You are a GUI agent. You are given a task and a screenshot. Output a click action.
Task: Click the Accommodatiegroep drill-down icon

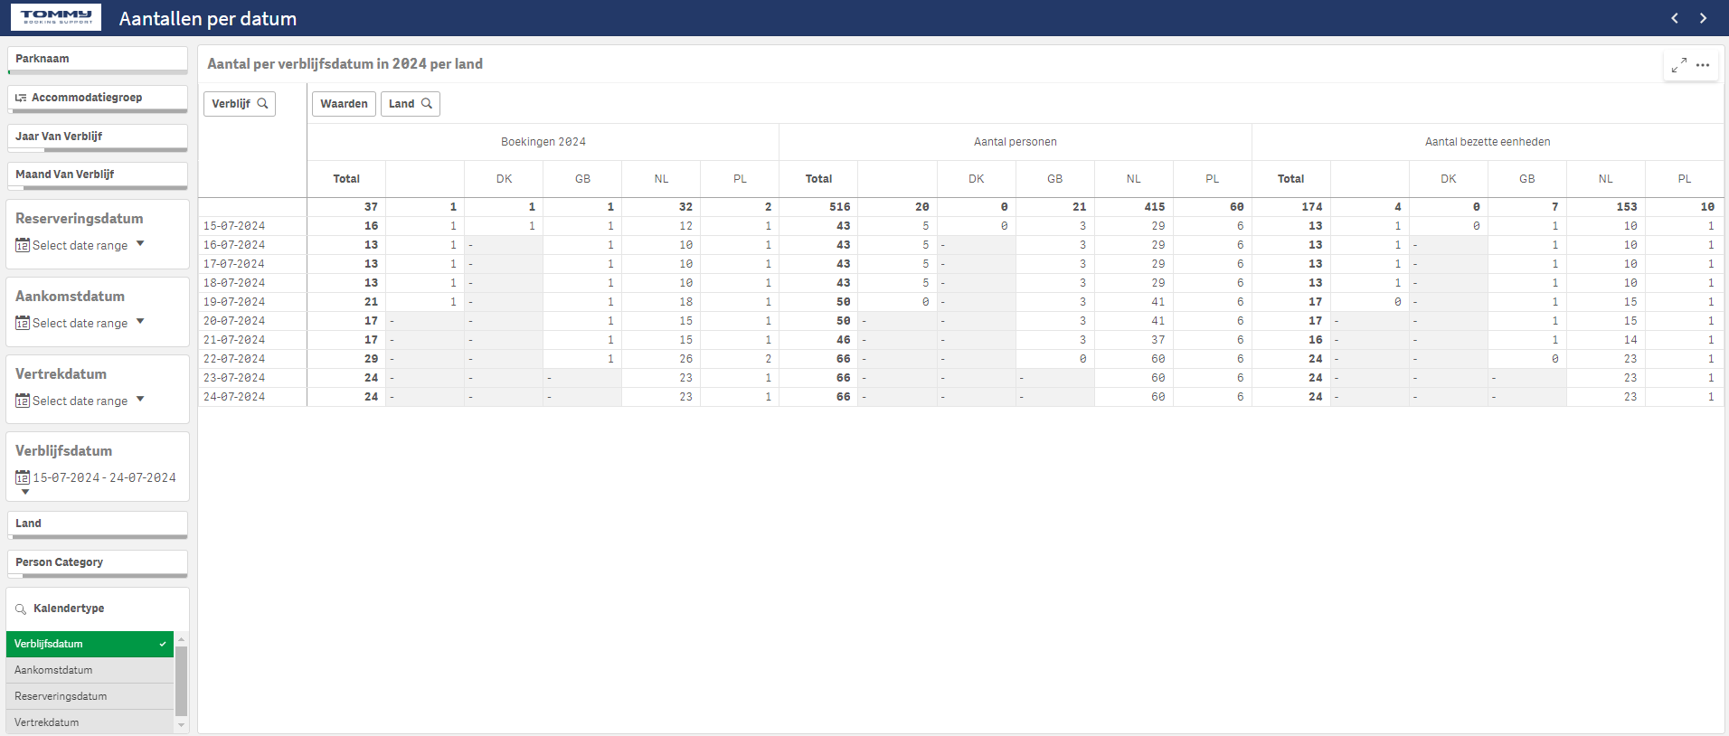point(21,98)
